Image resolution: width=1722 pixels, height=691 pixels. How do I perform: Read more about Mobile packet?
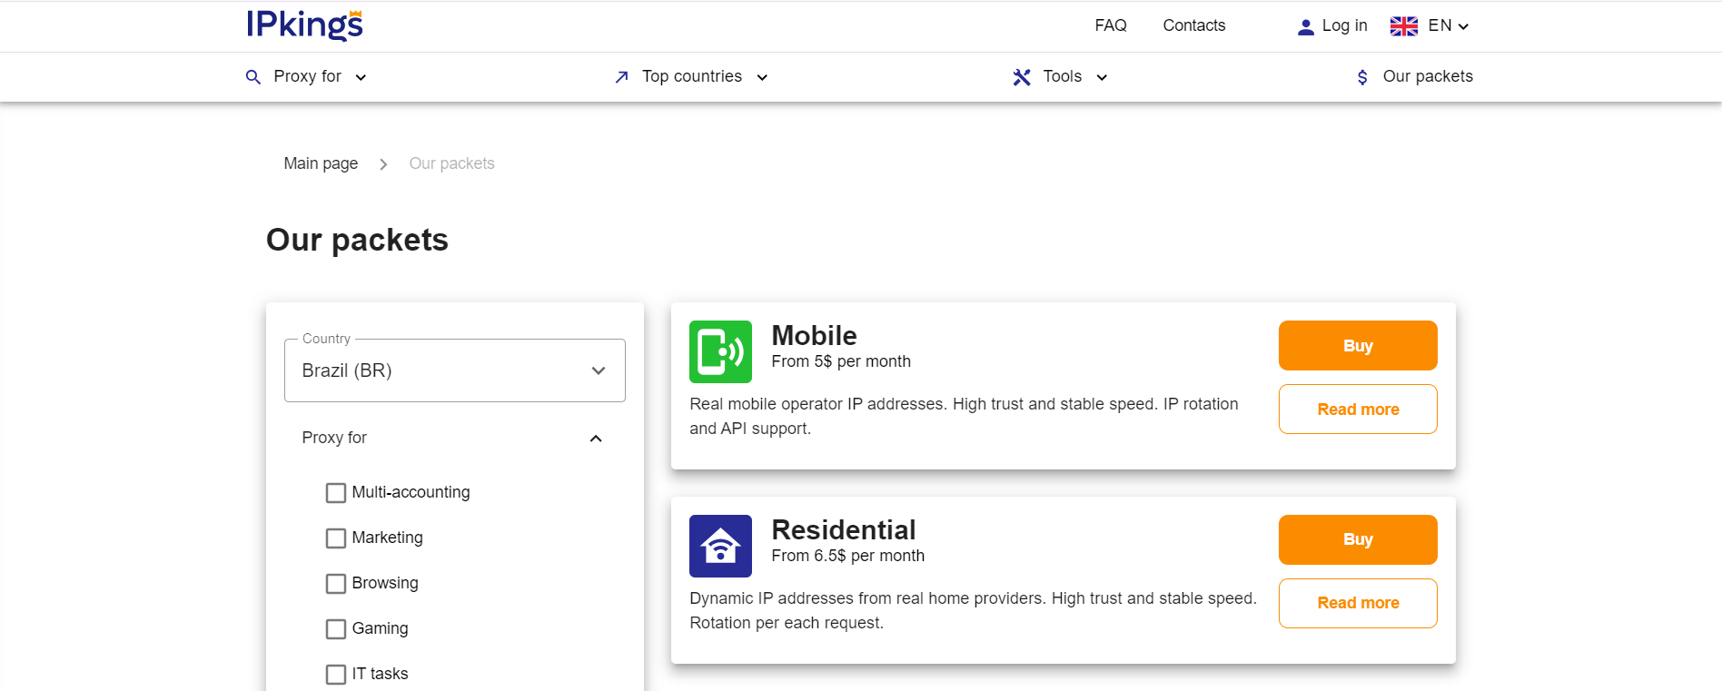(x=1358, y=410)
